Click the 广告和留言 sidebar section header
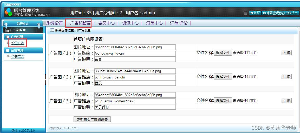This screenshot has width=300, height=133. coord(23,30)
